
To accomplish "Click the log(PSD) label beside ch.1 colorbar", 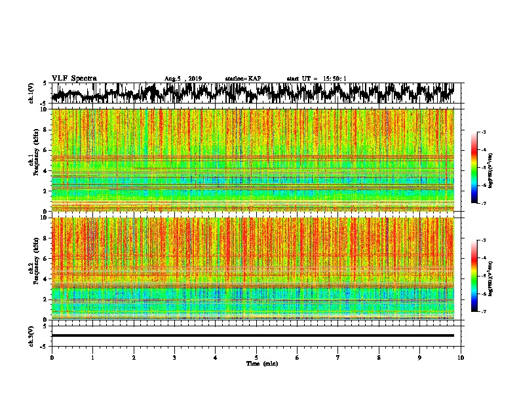I will coord(491,171).
